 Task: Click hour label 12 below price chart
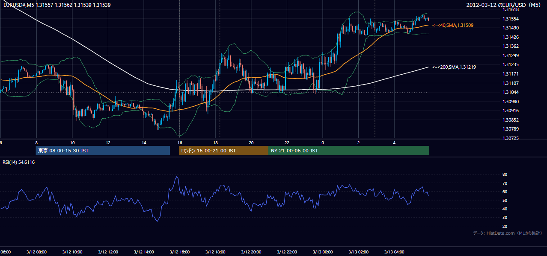tap(108, 143)
